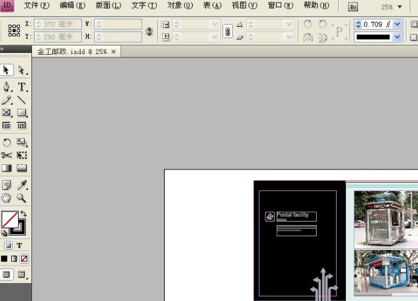Rotate 90 degrees clockwise
This screenshot has height=301, width=418.
(x=308, y=24)
